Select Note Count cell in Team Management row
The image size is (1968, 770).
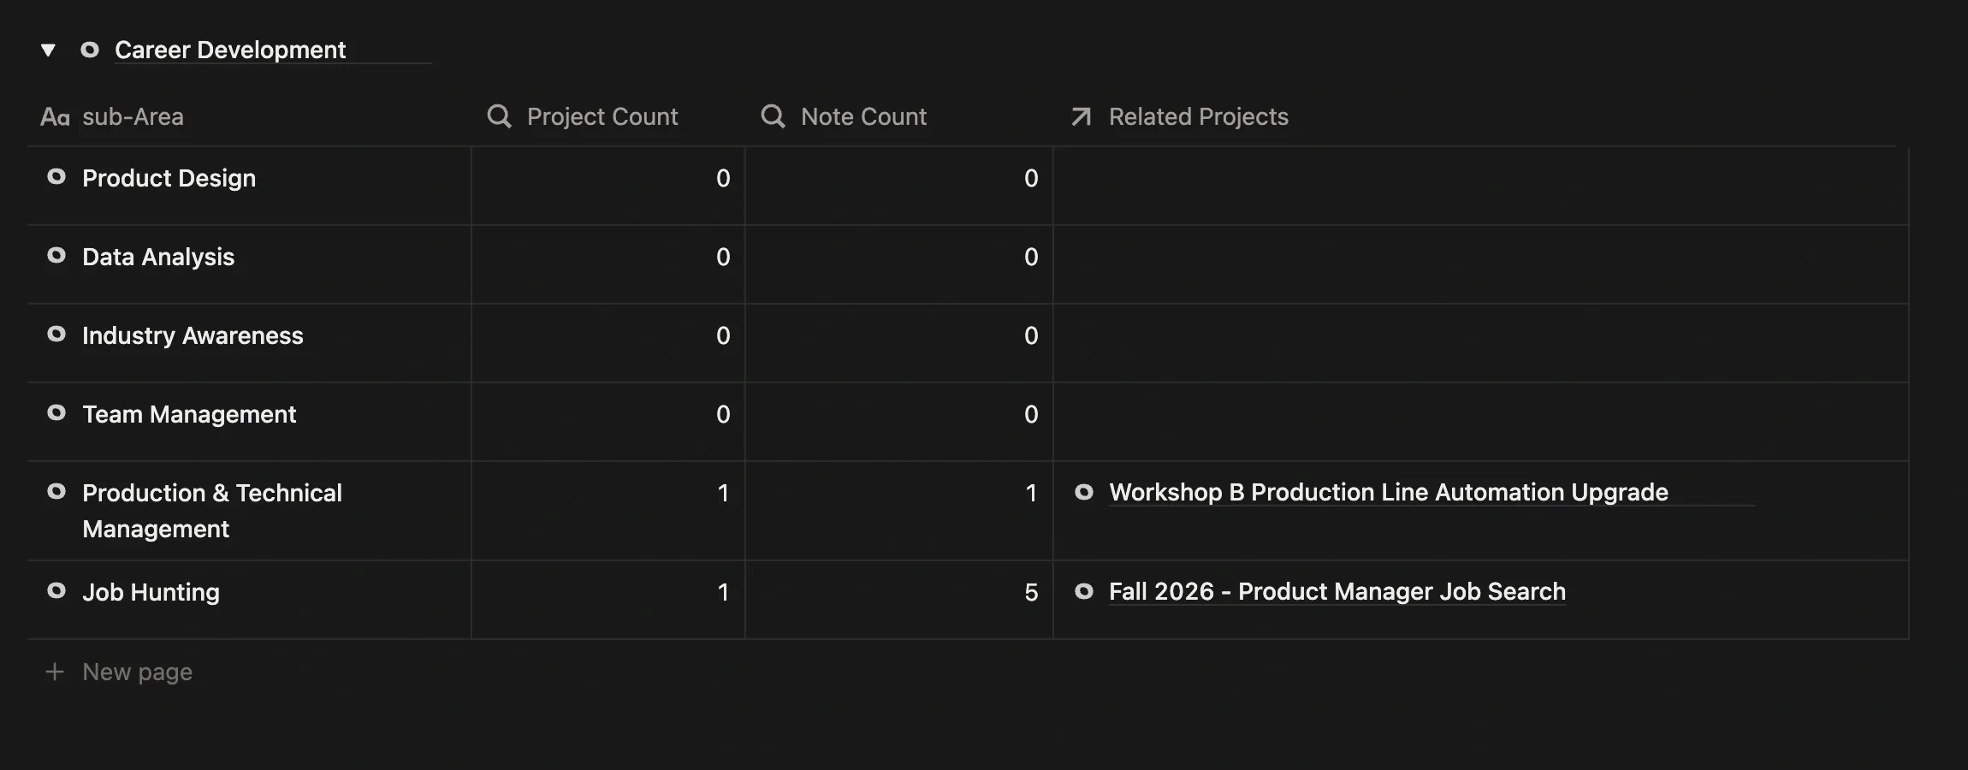click(x=898, y=422)
